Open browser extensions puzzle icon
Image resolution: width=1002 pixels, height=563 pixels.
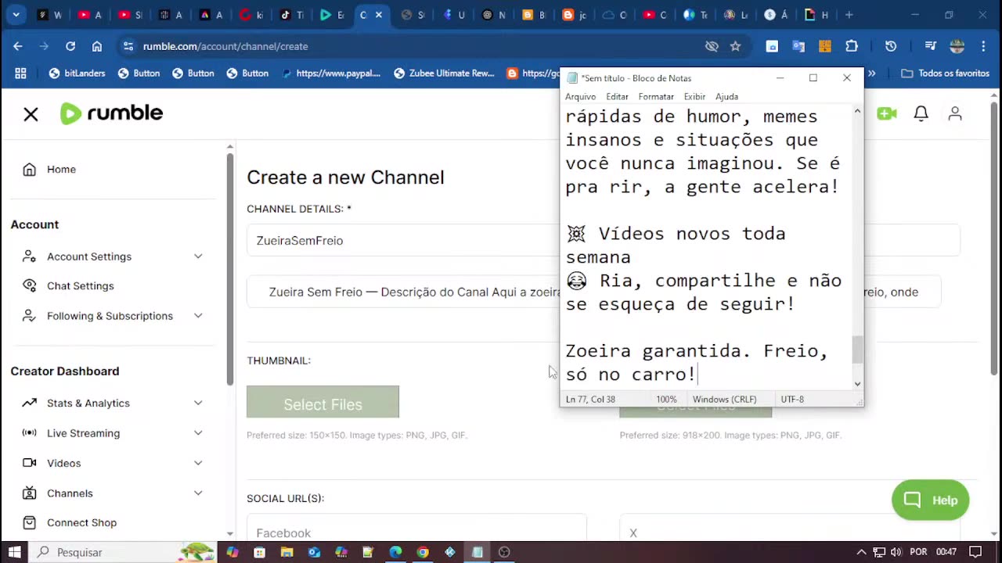(x=852, y=46)
